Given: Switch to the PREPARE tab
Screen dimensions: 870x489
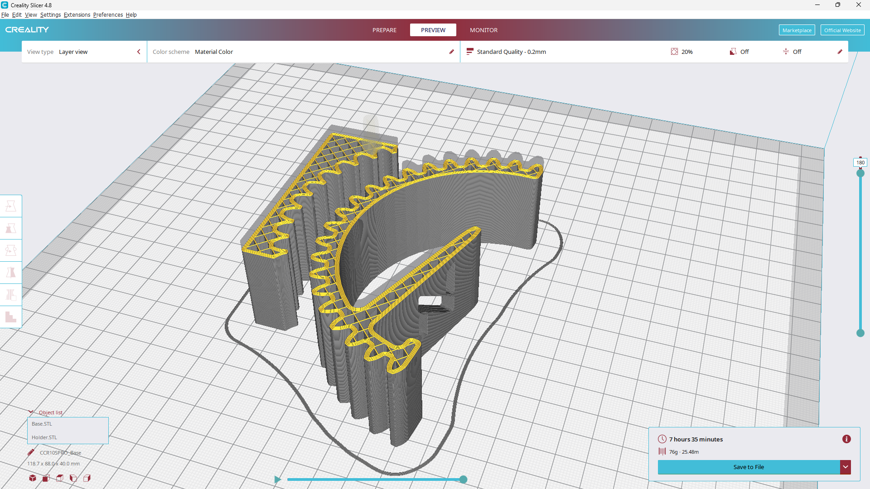Looking at the screenshot, I should tap(384, 30).
